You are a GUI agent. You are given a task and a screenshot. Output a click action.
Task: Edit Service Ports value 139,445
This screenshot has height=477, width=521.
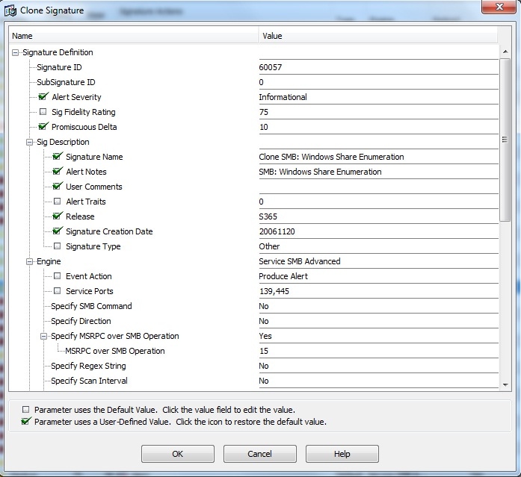point(378,291)
